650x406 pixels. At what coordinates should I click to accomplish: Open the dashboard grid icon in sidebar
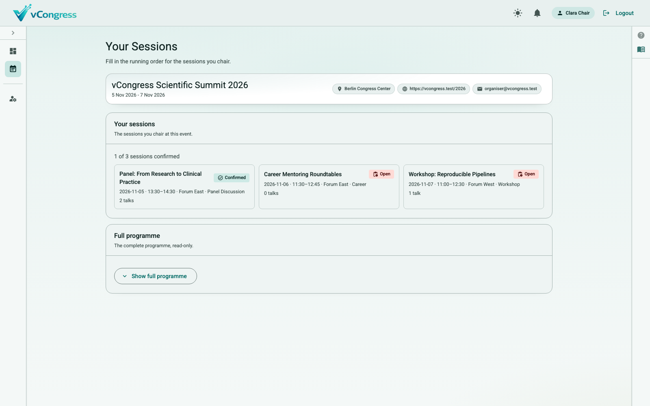click(13, 51)
